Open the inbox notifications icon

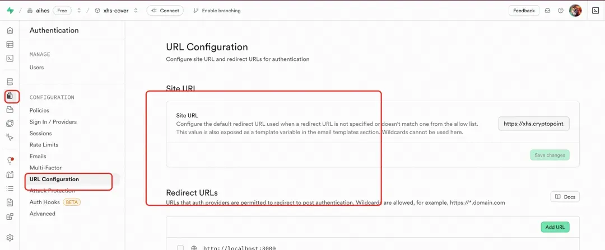(x=547, y=11)
